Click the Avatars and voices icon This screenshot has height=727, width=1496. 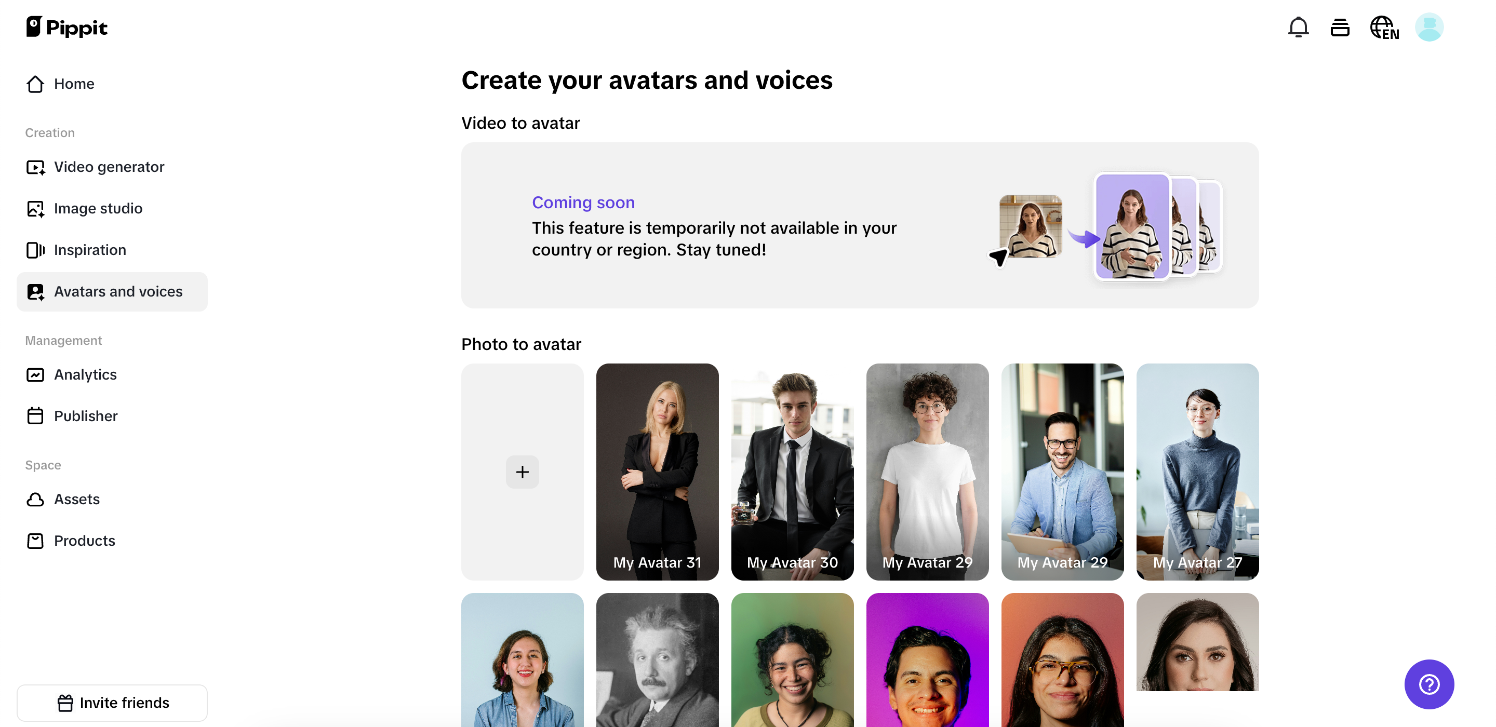click(x=35, y=292)
